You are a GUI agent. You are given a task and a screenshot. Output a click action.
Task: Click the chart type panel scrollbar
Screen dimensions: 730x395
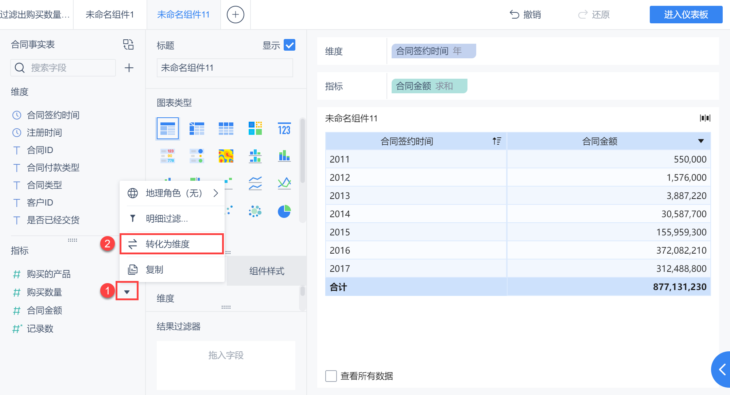[302, 151]
